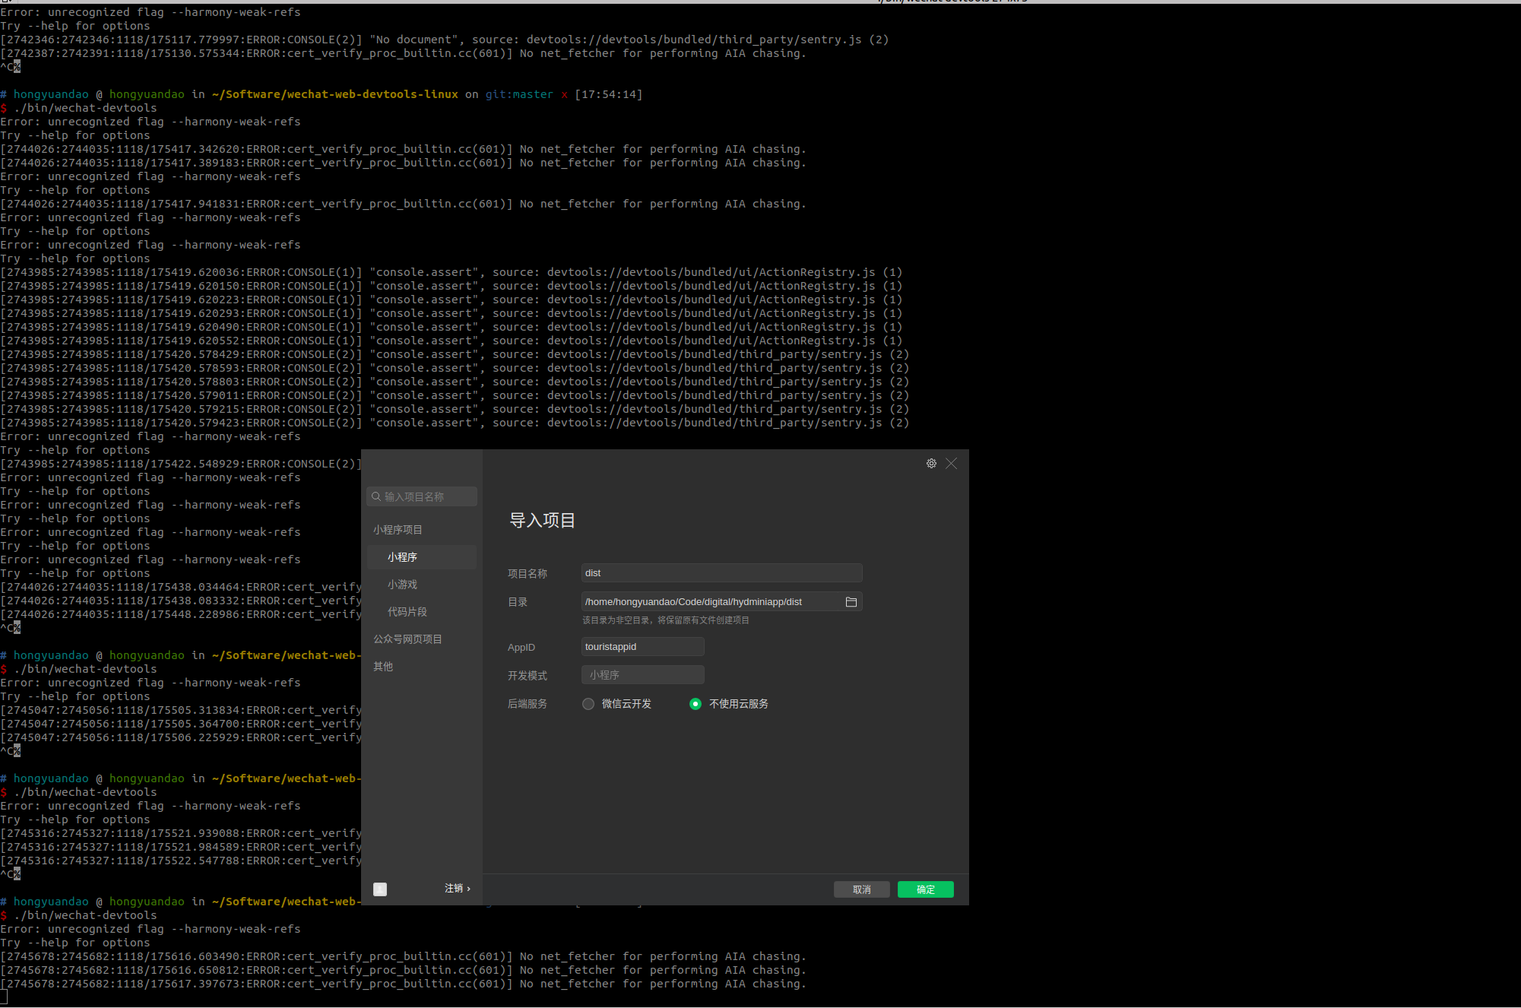Click the 取消 cancel button
The height and width of the screenshot is (1008, 1521).
coord(861,889)
